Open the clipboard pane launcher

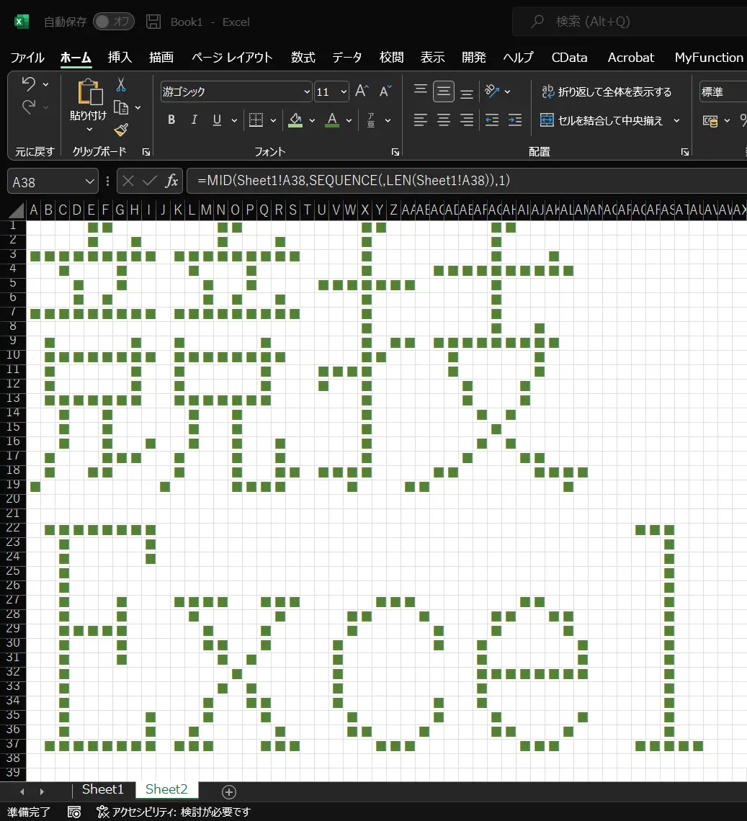[146, 152]
